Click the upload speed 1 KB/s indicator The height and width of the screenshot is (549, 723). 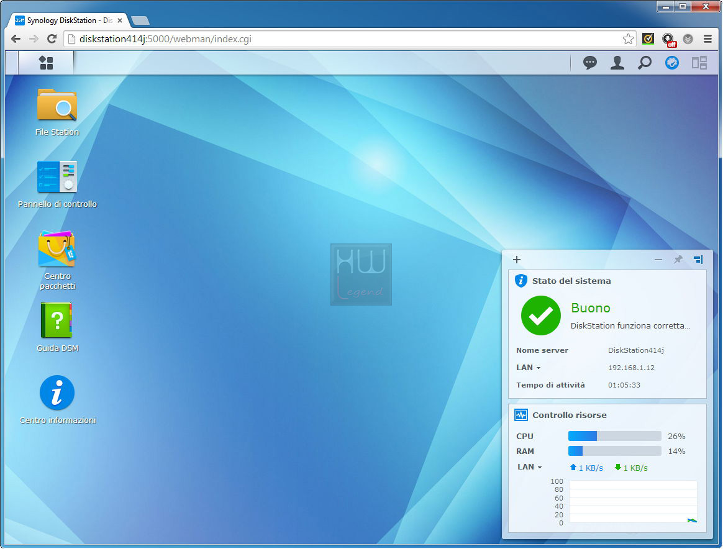click(586, 468)
